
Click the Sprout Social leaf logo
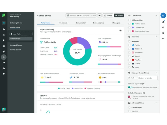pos(4,15)
